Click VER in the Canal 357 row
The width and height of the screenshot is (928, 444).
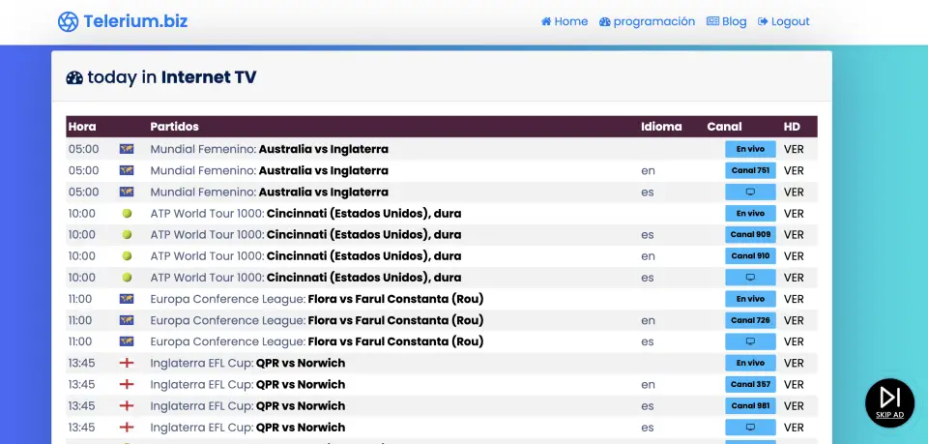[x=794, y=384]
